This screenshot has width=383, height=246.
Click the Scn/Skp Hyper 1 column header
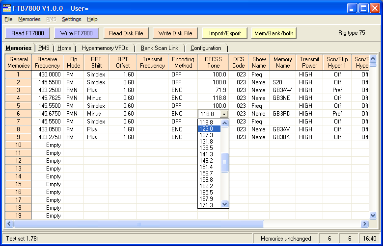(x=337, y=62)
